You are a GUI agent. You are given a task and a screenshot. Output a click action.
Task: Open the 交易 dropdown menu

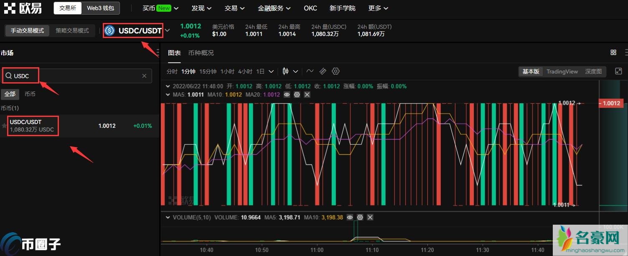point(234,8)
